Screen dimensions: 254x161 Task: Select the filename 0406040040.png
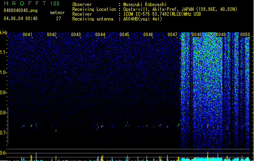(21, 10)
